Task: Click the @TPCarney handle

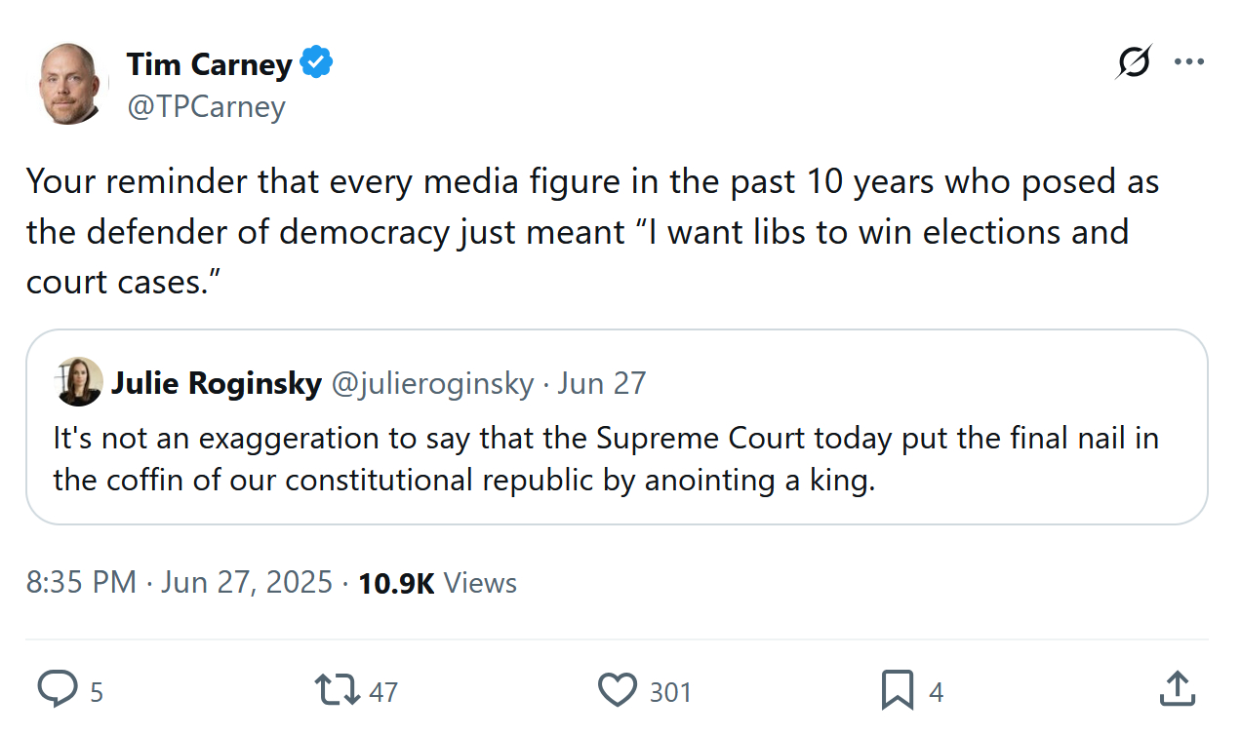Action: (206, 106)
